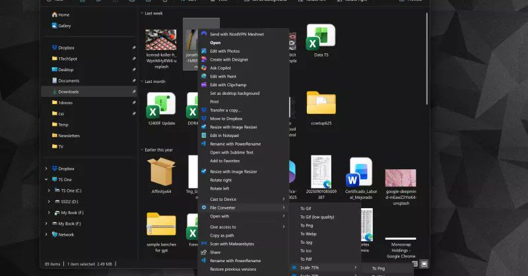Open the Downloads folder in sidebar
This screenshot has width=528, height=276.
88,92
